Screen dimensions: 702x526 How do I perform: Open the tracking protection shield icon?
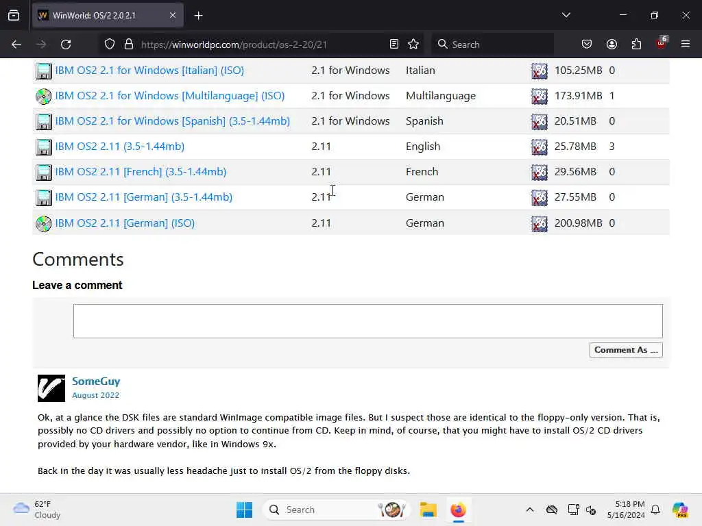coord(110,45)
